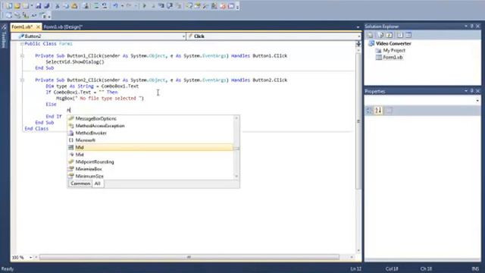Image resolution: width=485 pixels, height=273 pixels.
Task: Click IntelliSense list scroll-down arrow
Action: click(236, 176)
